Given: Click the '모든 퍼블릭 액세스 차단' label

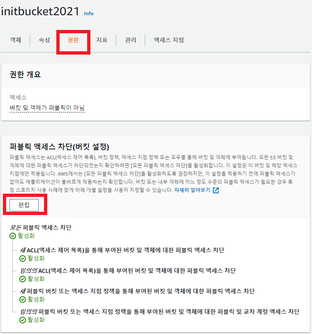Looking at the screenshot, I should 41,227.
